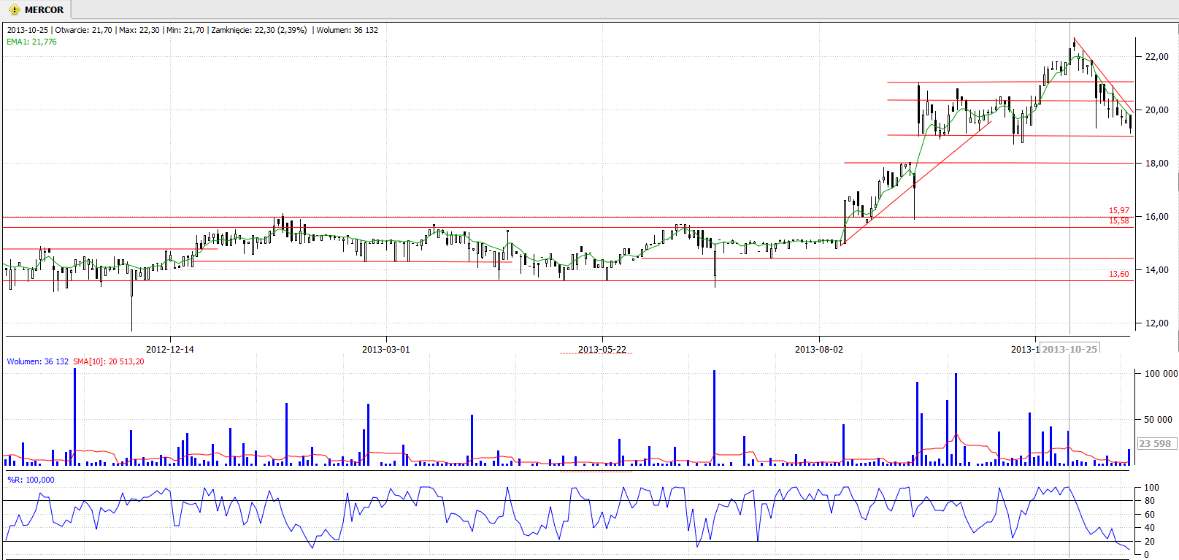The image size is (1179, 560).
Task: Click the EMA1: 21,776 indicator label
Action: [x=31, y=42]
